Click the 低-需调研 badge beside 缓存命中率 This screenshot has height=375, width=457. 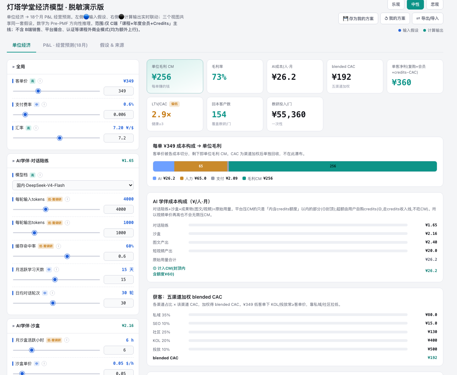pos(46,246)
